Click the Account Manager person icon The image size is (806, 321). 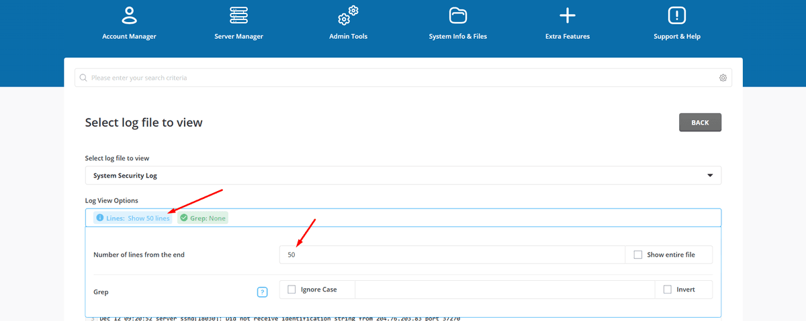(129, 15)
